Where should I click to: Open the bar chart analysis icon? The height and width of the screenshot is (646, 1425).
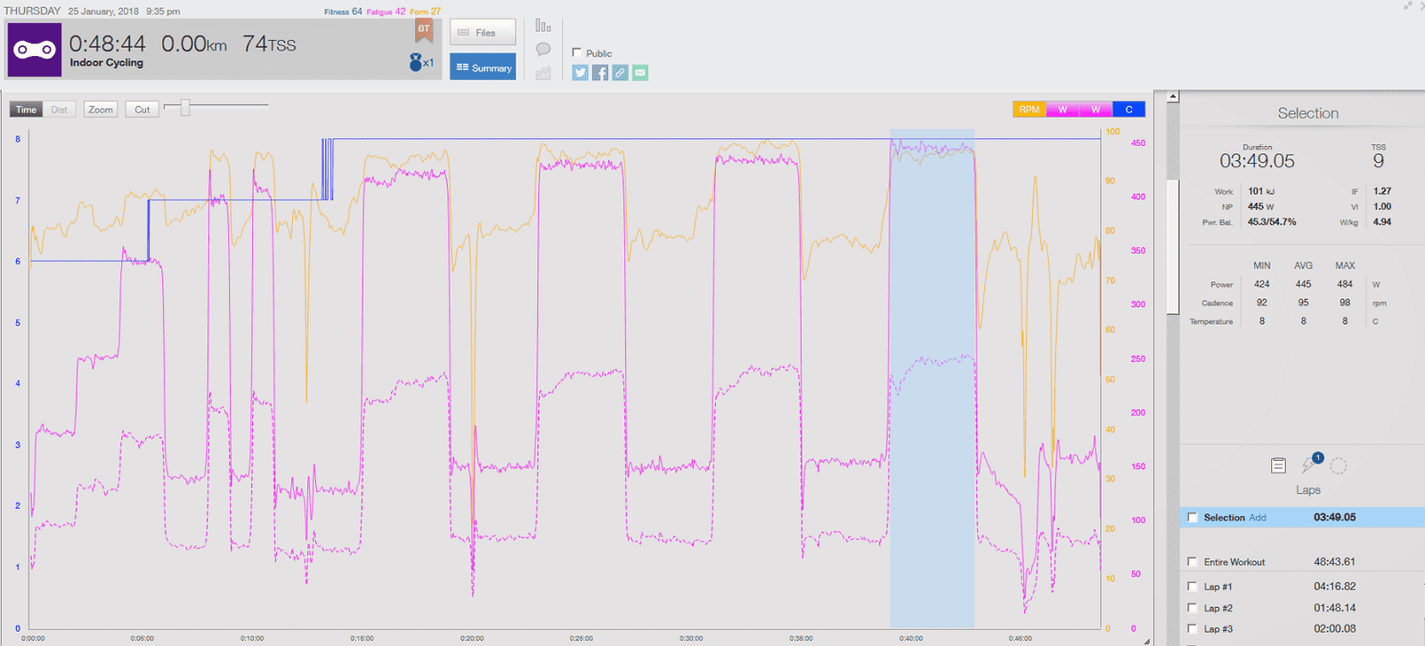pyautogui.click(x=543, y=26)
